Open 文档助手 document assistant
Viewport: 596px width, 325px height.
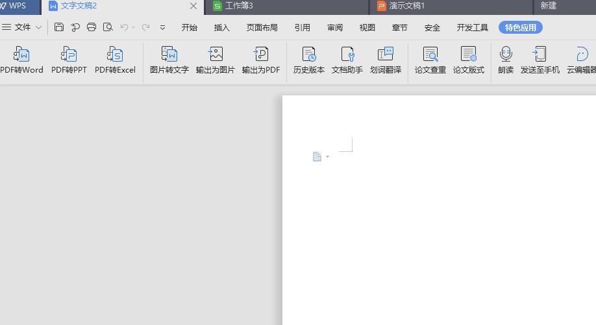pos(347,60)
